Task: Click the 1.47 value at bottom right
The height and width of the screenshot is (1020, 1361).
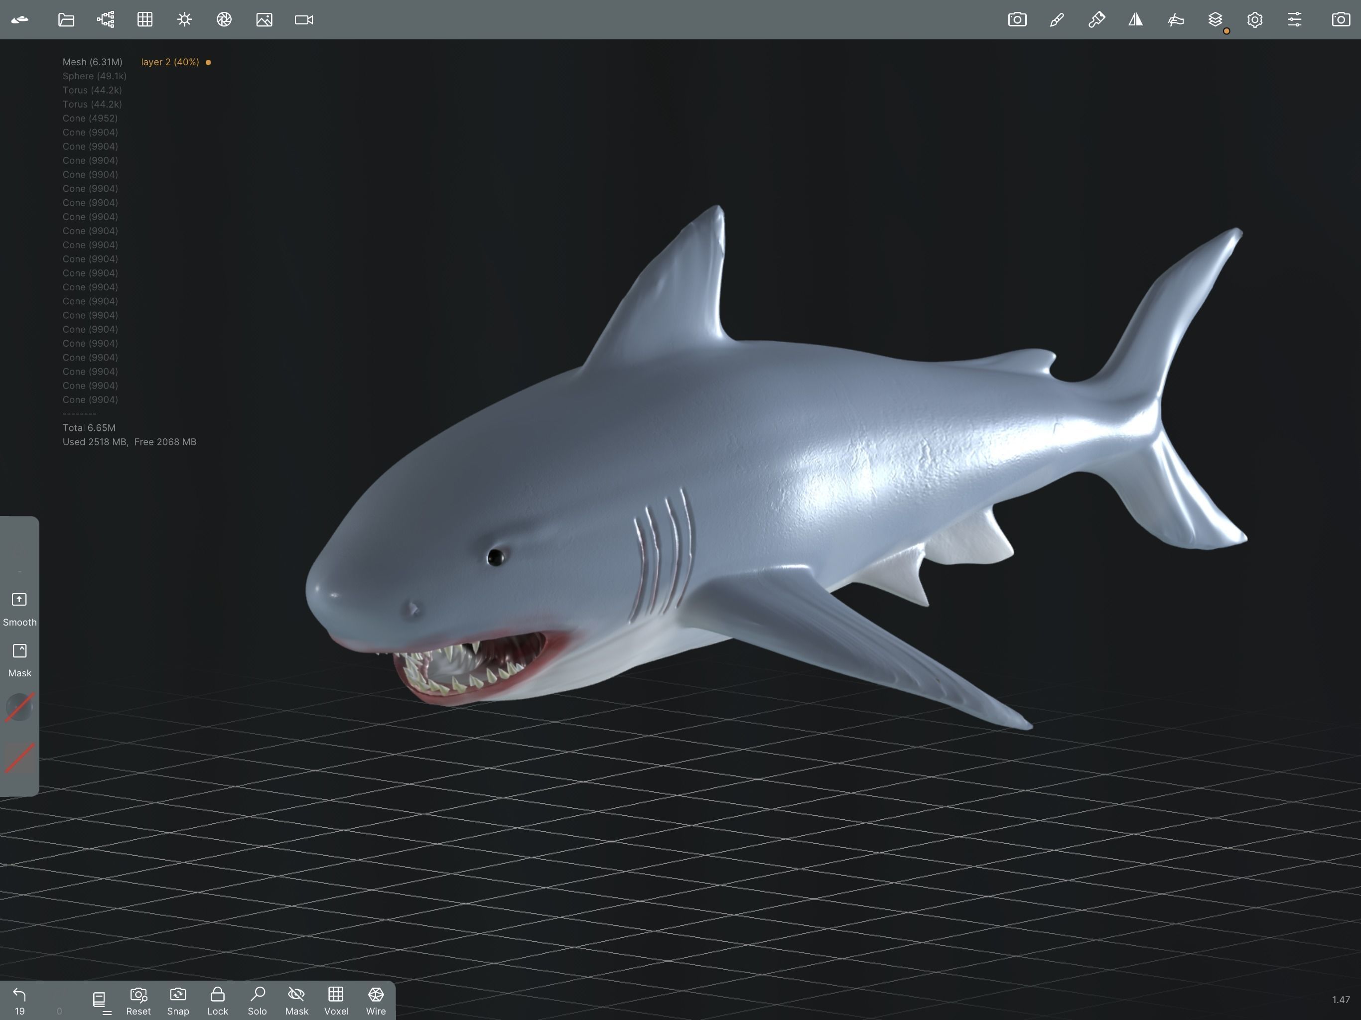Action: [1341, 1000]
